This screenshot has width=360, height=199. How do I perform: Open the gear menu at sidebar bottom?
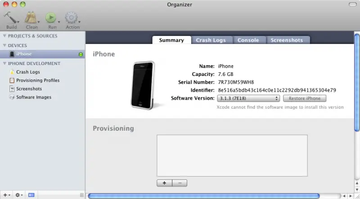[x=19, y=195]
